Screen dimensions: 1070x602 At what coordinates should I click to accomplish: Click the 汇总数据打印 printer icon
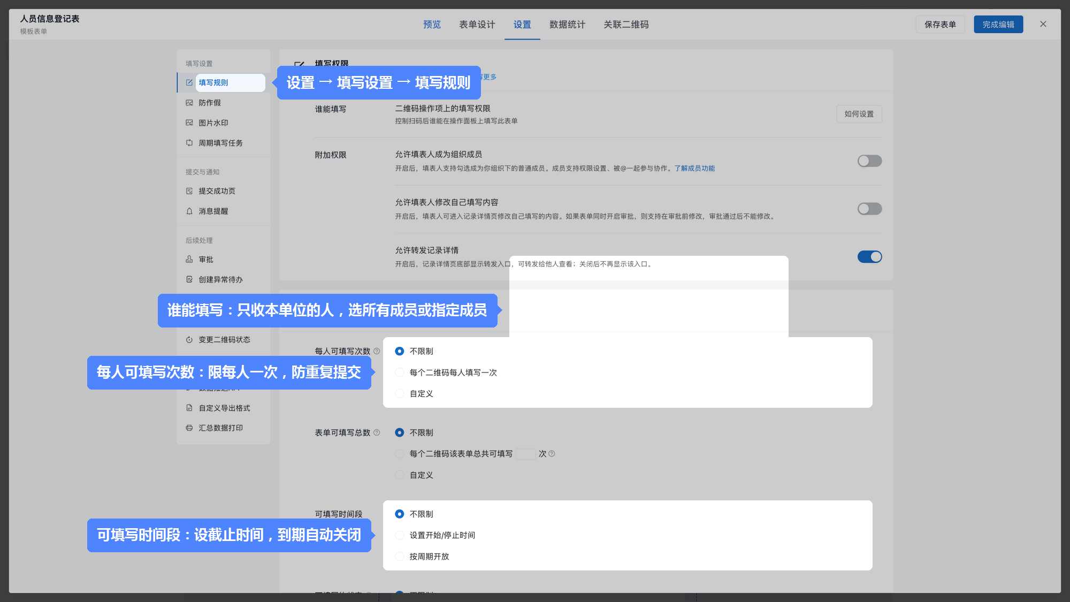coord(189,428)
